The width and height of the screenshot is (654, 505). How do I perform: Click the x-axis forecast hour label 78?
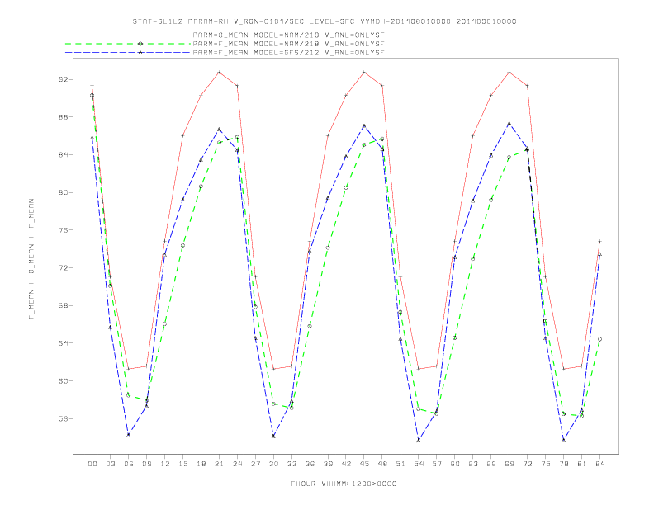pos(564,464)
